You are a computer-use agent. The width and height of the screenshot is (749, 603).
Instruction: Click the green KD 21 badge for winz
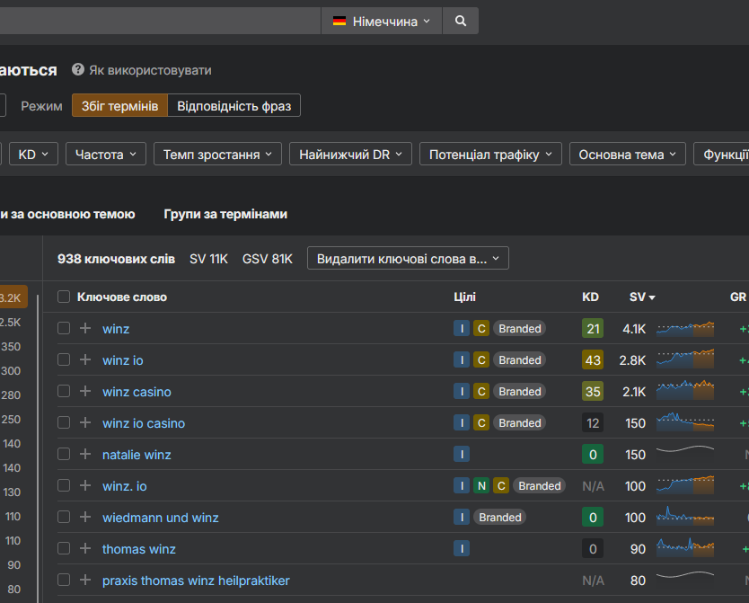[x=593, y=329]
